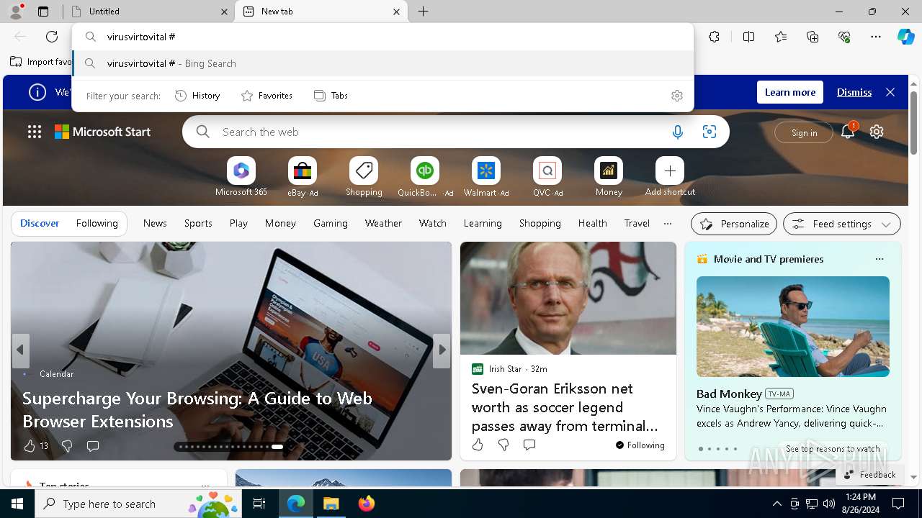Toggle split screen icon

pyautogui.click(x=748, y=37)
